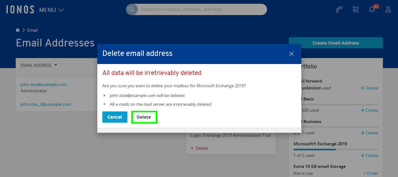Click Create next to Microsoft Exchange 2019
The image size is (398, 177).
369,155
